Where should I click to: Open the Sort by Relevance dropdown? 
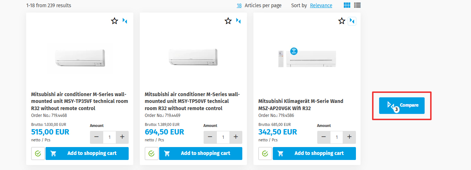coord(321,5)
